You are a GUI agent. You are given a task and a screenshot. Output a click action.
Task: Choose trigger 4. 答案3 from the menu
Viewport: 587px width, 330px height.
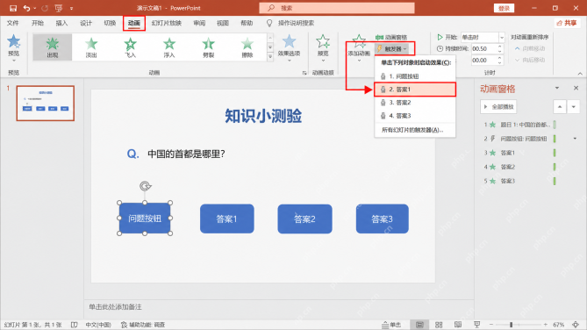415,116
